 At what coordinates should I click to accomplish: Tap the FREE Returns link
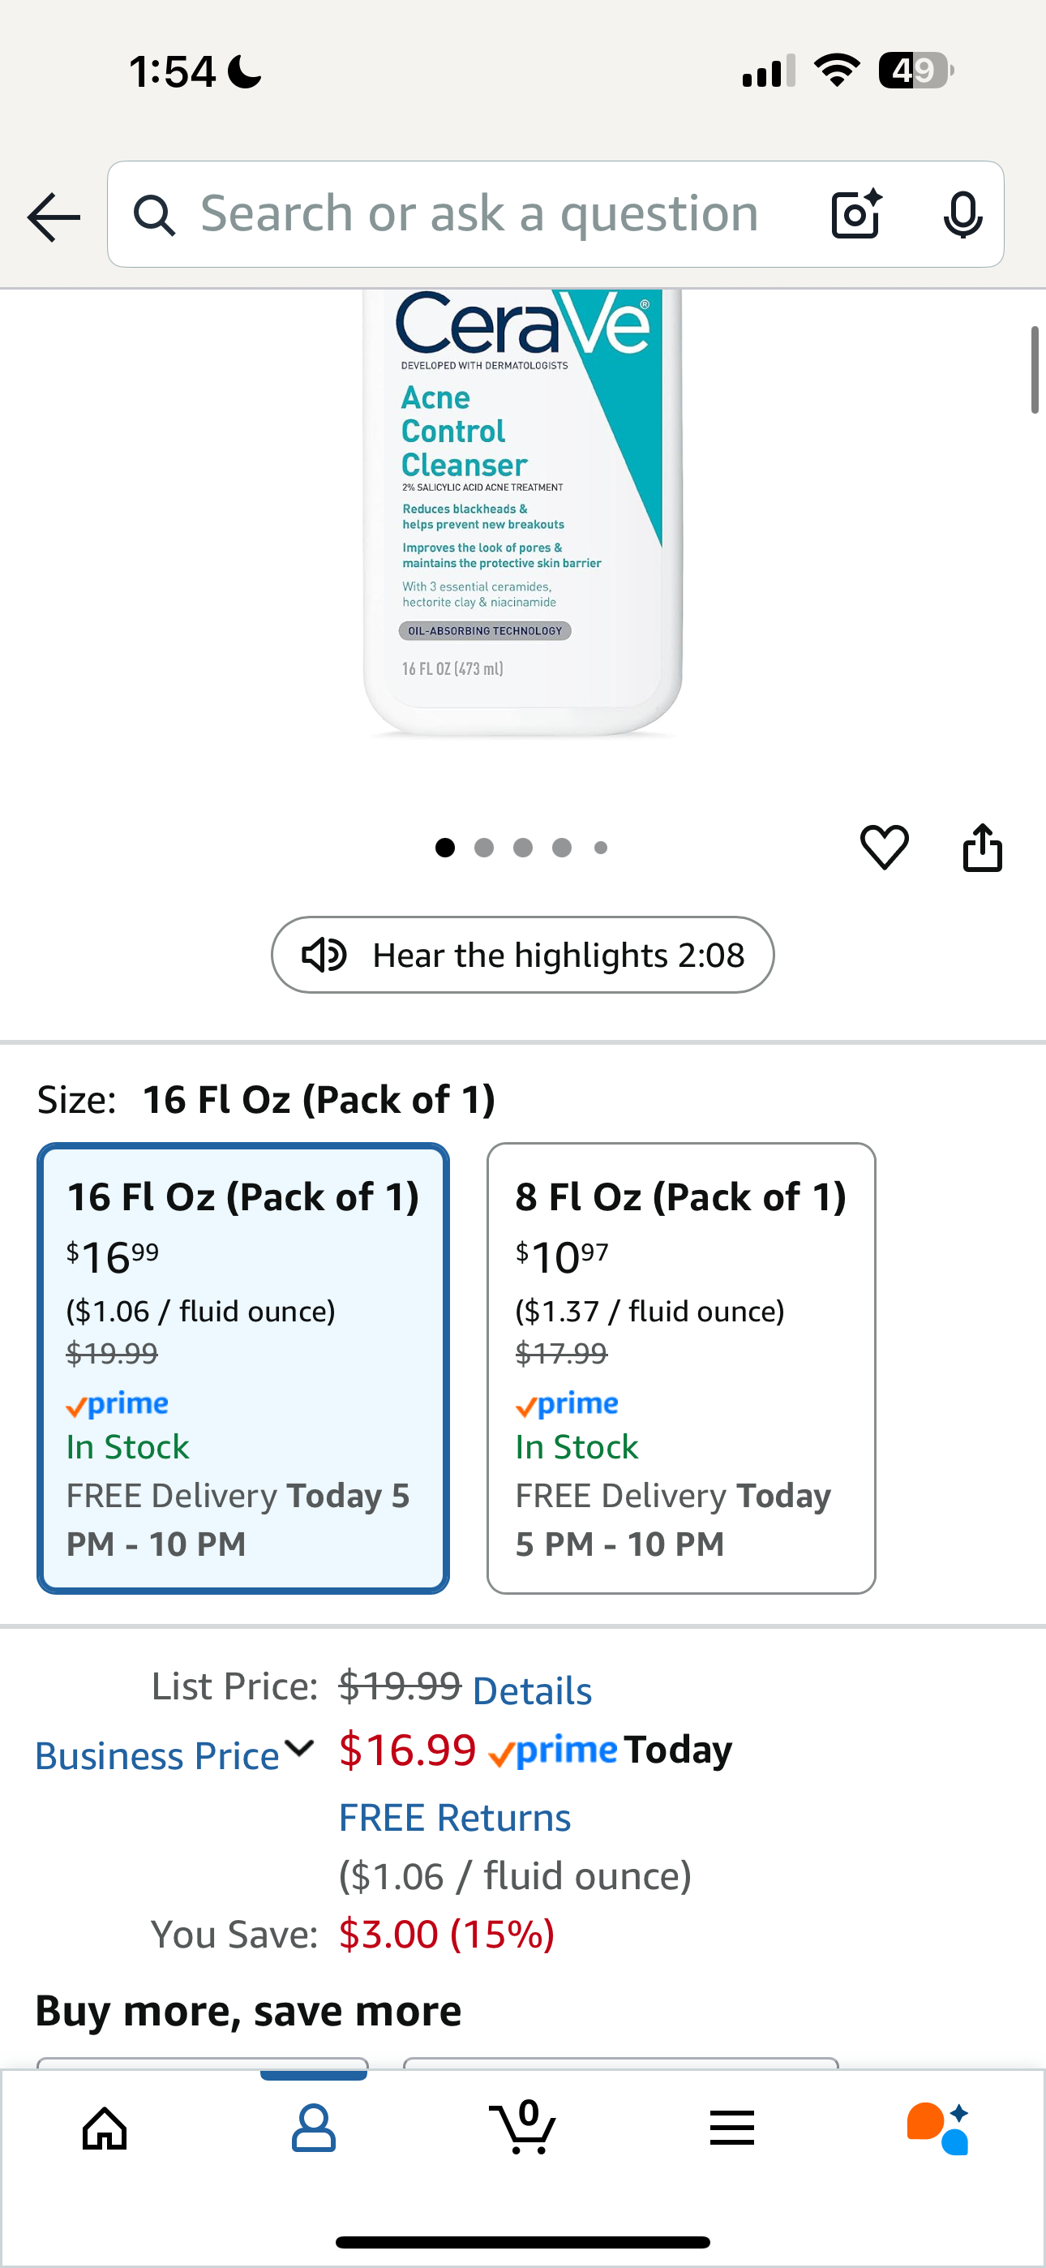coord(454,1817)
